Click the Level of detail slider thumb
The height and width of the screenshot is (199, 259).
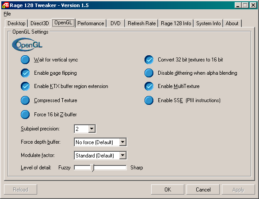pos(93,168)
